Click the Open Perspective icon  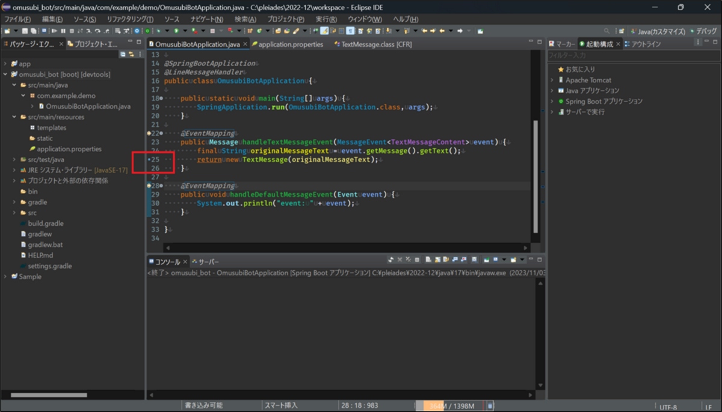point(621,31)
